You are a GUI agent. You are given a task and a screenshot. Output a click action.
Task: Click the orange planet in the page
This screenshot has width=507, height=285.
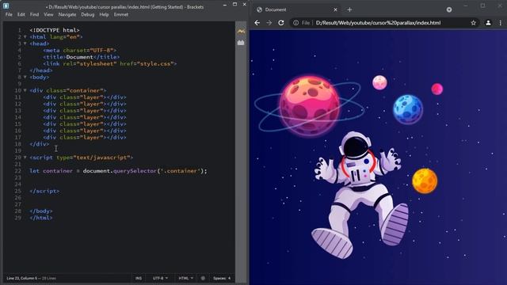tap(425, 180)
